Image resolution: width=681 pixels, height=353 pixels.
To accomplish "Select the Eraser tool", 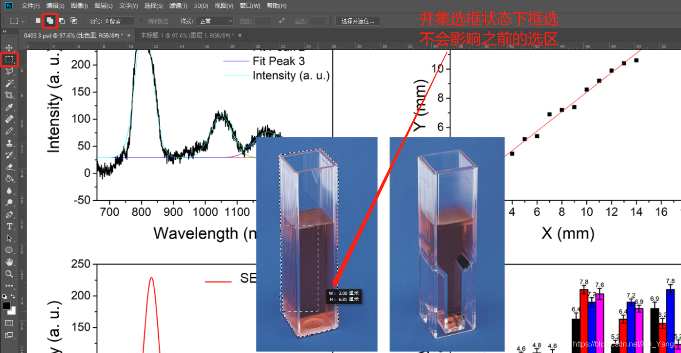I will click(9, 167).
